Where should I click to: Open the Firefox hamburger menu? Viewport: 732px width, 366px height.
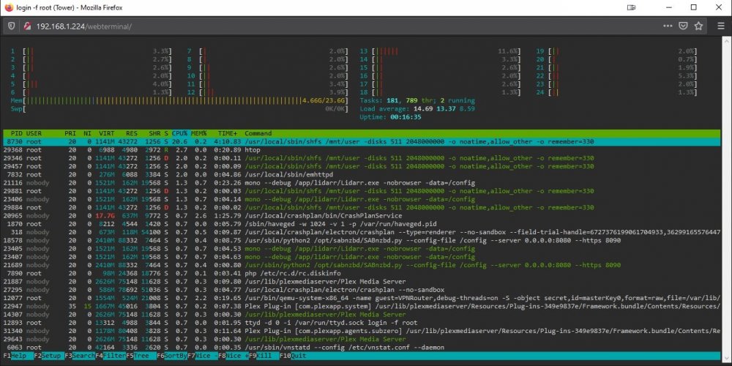[x=721, y=26]
